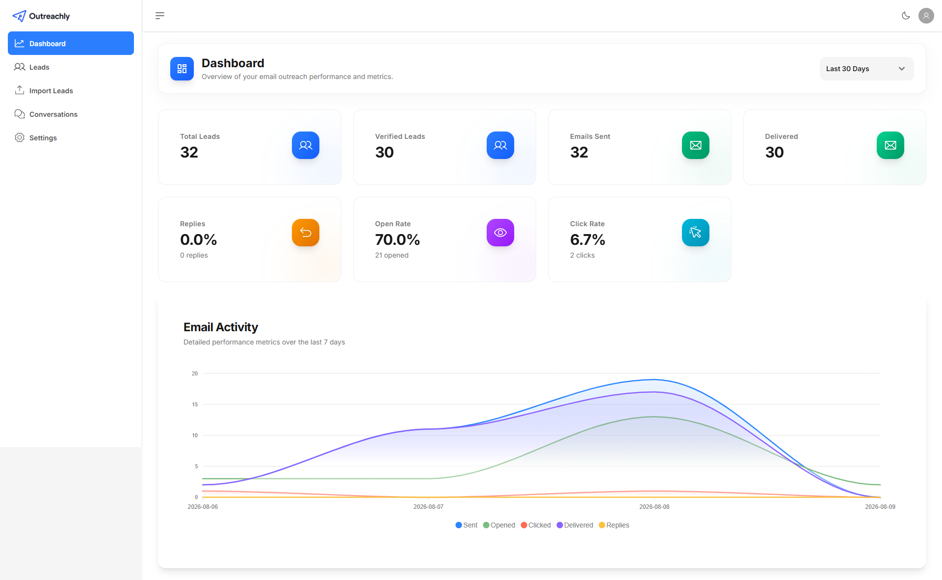Expand the date range chevron arrow
The width and height of the screenshot is (942, 580).
point(902,69)
